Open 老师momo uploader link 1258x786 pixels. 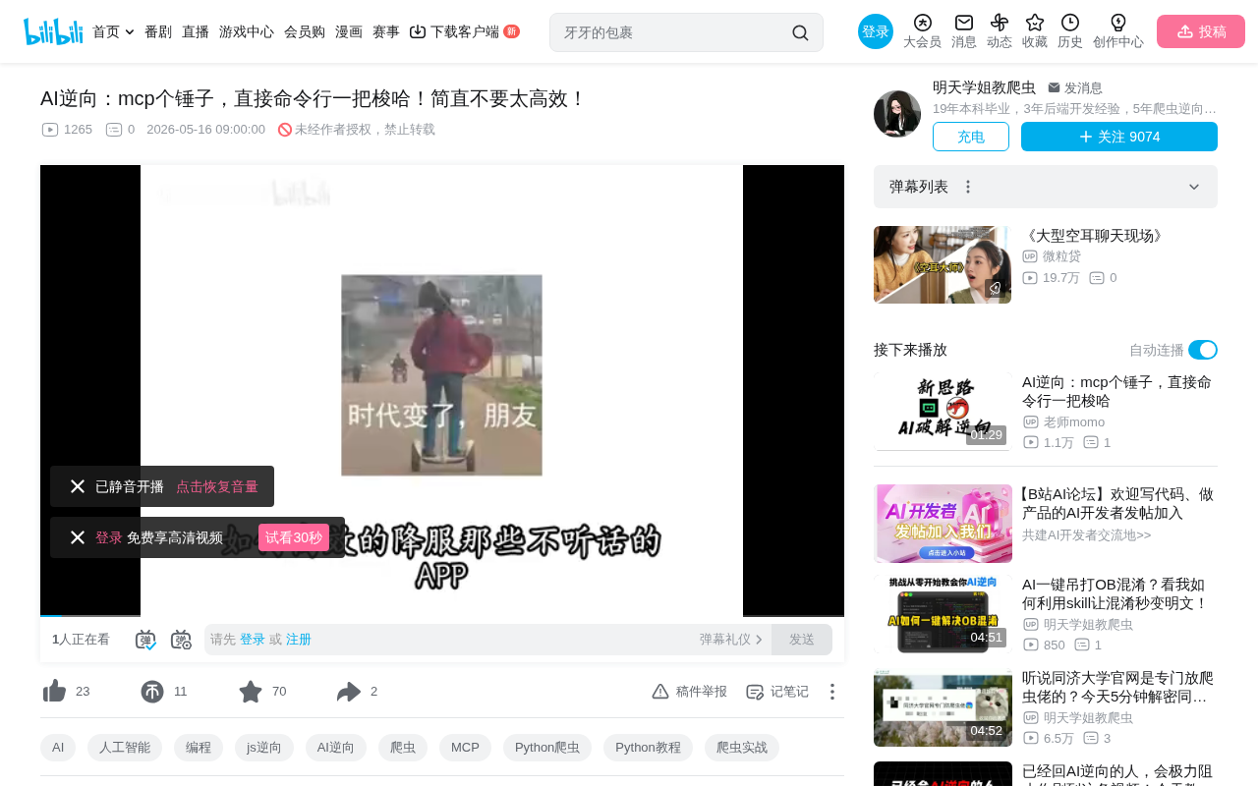(x=1073, y=421)
